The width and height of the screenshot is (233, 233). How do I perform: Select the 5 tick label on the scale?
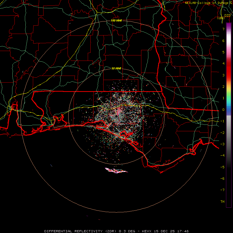tap(223, 52)
